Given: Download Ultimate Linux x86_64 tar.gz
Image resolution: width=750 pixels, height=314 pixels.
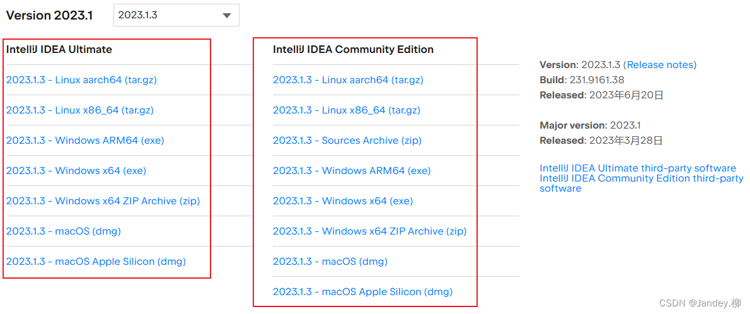Looking at the screenshot, I should 80,110.
